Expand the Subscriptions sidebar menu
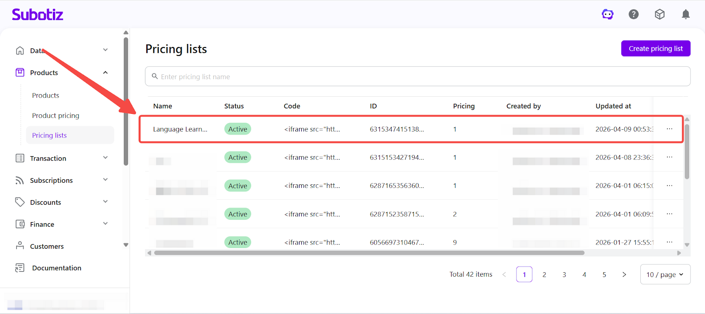This screenshot has width=705, height=314. coord(105,180)
